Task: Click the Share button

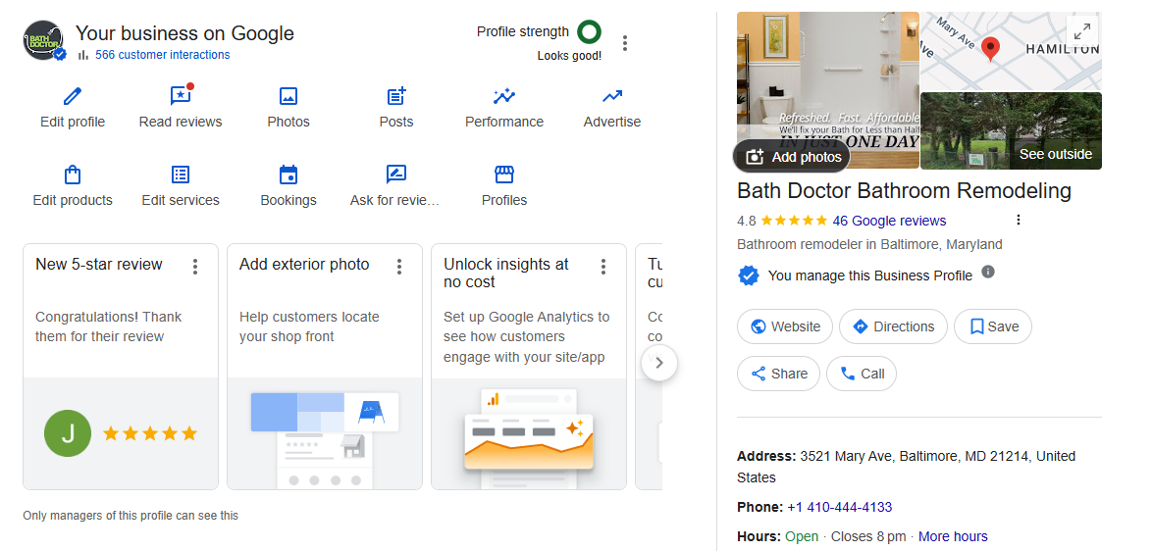Action: 779,374
